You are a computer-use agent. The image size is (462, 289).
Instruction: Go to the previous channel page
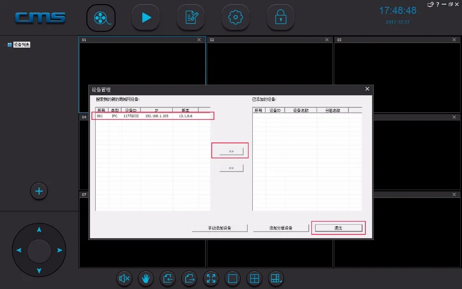pos(168,278)
